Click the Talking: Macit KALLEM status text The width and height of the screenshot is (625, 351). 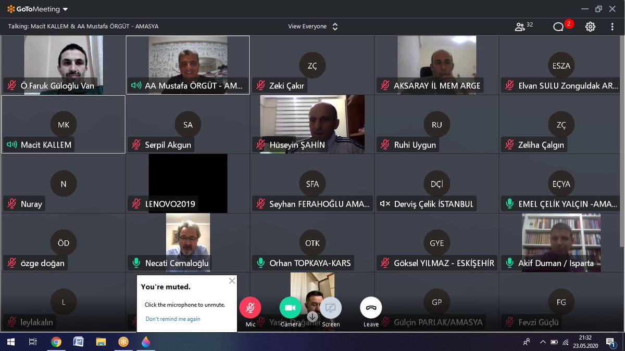click(x=83, y=27)
